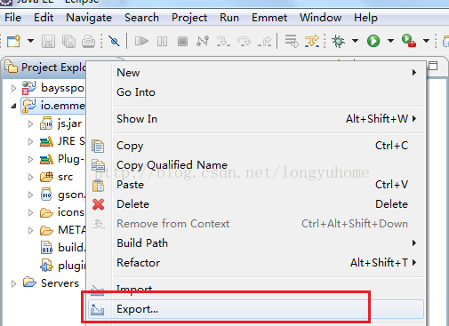Expand the Plug-in Dependencies node
Screen dimensions: 449x326
tap(30, 159)
